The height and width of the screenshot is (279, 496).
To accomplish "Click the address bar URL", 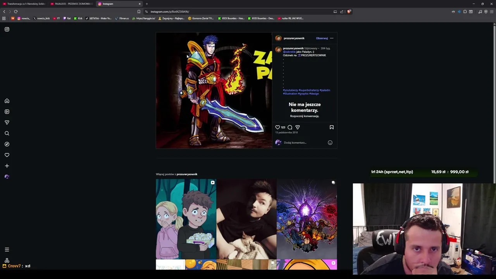I will 170,12.
